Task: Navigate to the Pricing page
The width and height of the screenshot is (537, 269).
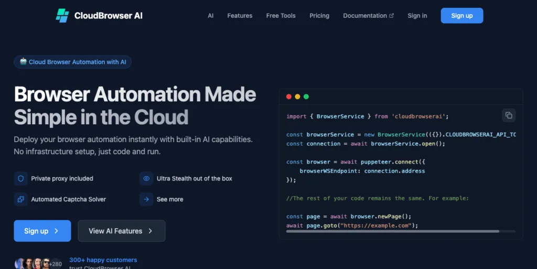Action: pyautogui.click(x=319, y=16)
